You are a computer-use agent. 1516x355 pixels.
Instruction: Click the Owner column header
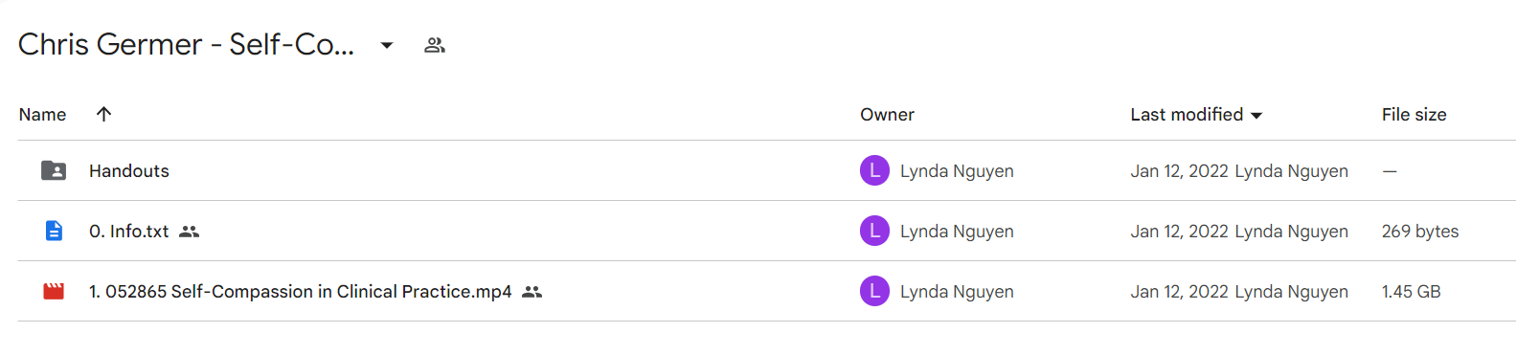point(887,114)
